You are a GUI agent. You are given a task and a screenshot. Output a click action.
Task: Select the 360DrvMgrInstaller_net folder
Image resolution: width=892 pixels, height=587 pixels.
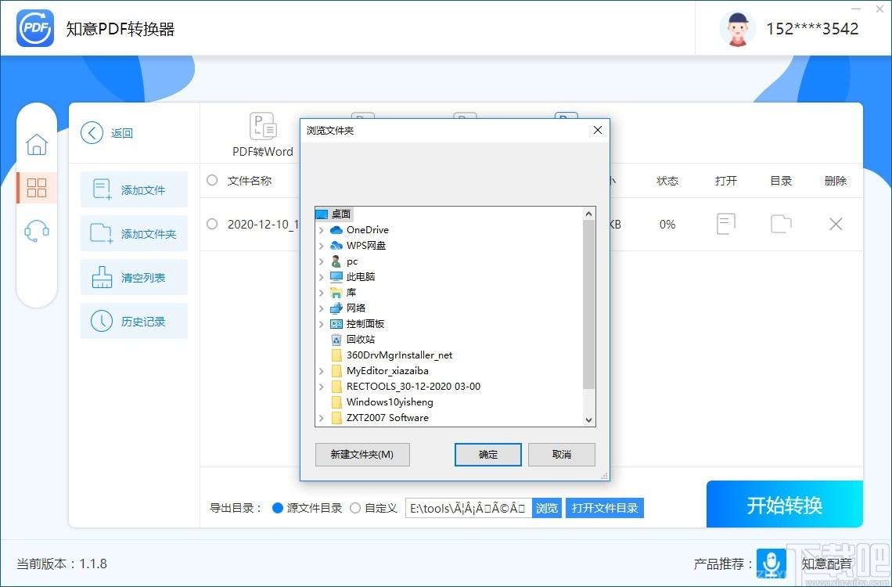pos(399,355)
